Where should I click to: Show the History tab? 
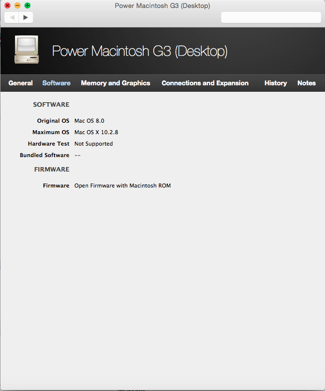click(276, 83)
